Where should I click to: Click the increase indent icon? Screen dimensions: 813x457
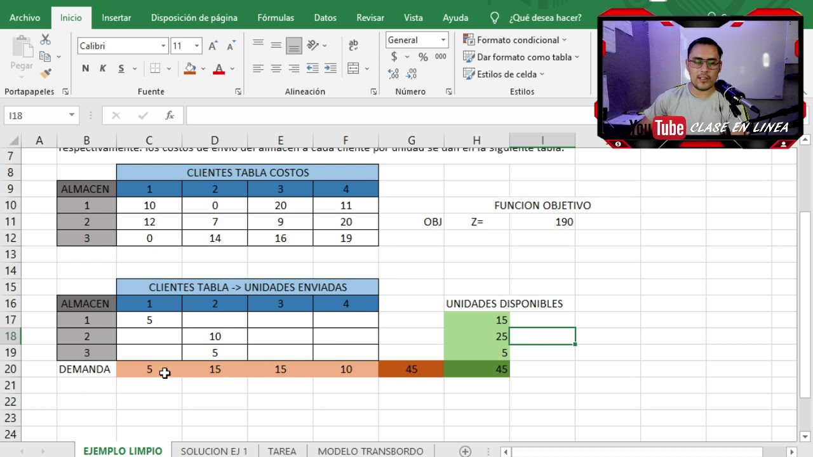tap(330, 69)
